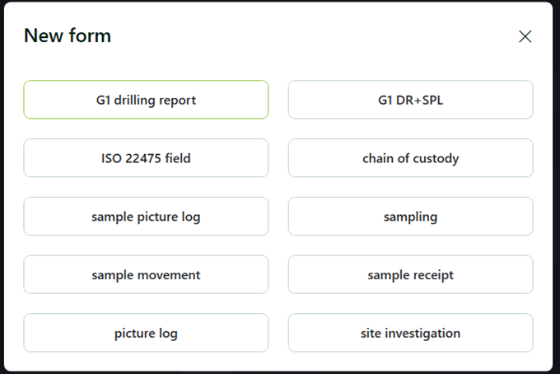Start a new sampling form
Image resolution: width=560 pixels, height=374 pixels.
pos(410,217)
